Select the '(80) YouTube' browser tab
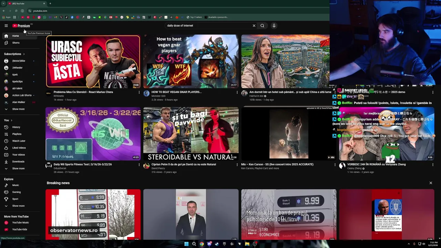The width and height of the screenshot is (441, 248). pos(27,3)
